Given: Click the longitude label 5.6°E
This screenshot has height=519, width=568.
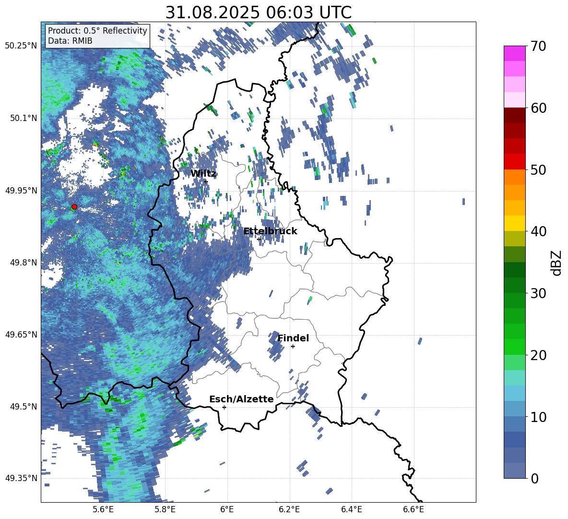Looking at the screenshot, I should point(103,509).
